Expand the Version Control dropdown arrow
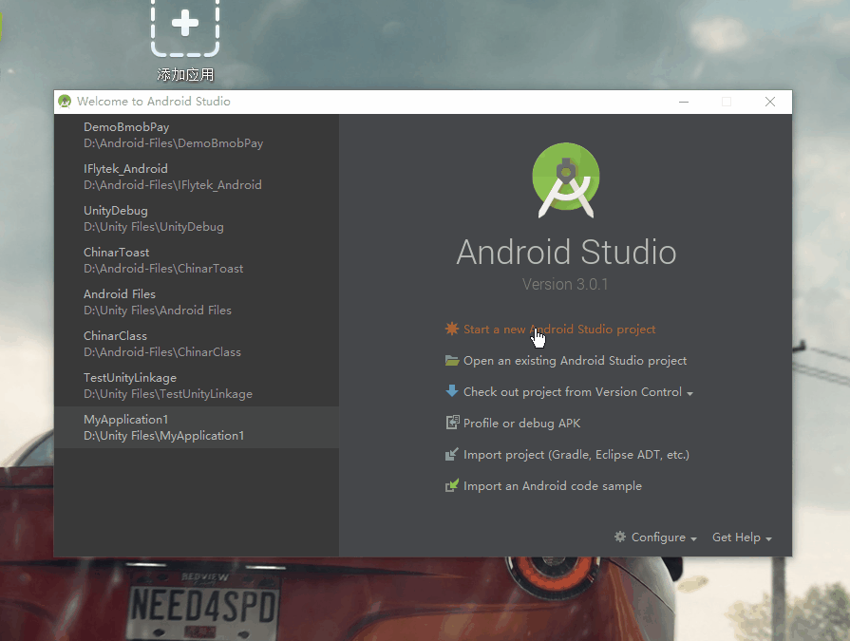The image size is (850, 641). point(689,394)
